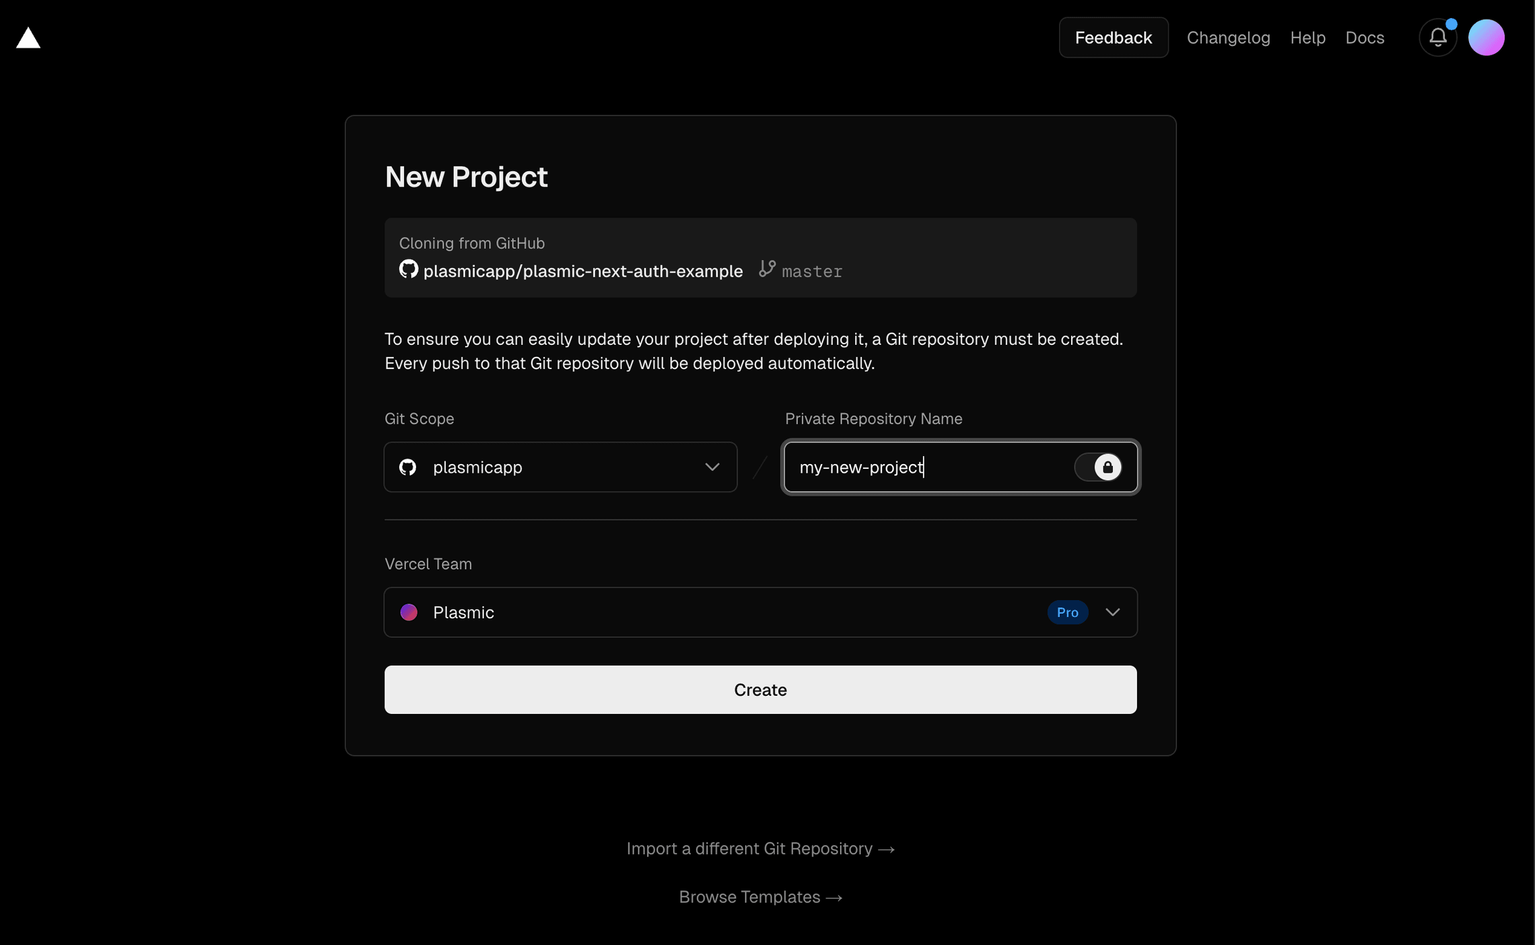Expand the Vercel Team selector
This screenshot has width=1535, height=945.
pos(1112,612)
